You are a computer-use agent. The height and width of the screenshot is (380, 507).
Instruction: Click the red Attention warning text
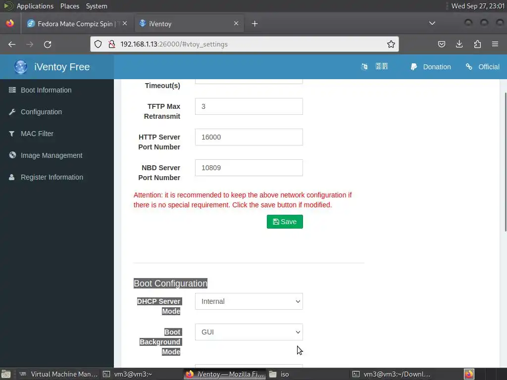point(243,200)
